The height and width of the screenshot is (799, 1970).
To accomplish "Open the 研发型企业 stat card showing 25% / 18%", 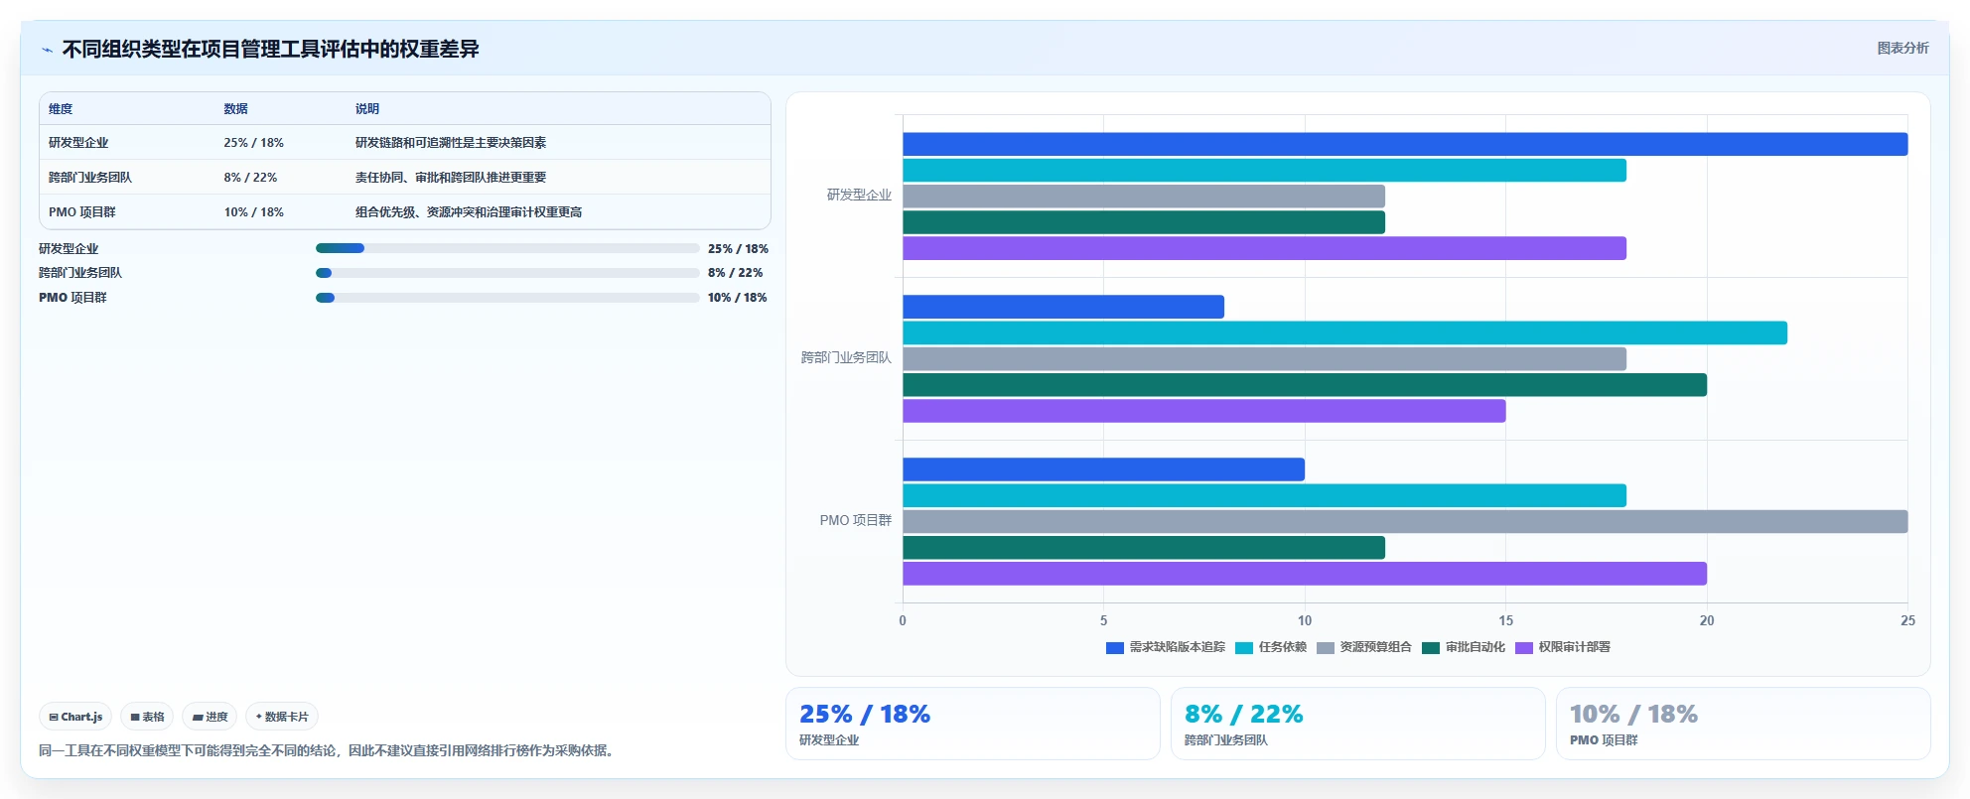I will (x=973, y=724).
